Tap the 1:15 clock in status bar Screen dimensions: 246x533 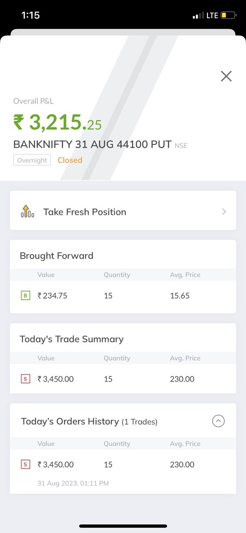[31, 15]
